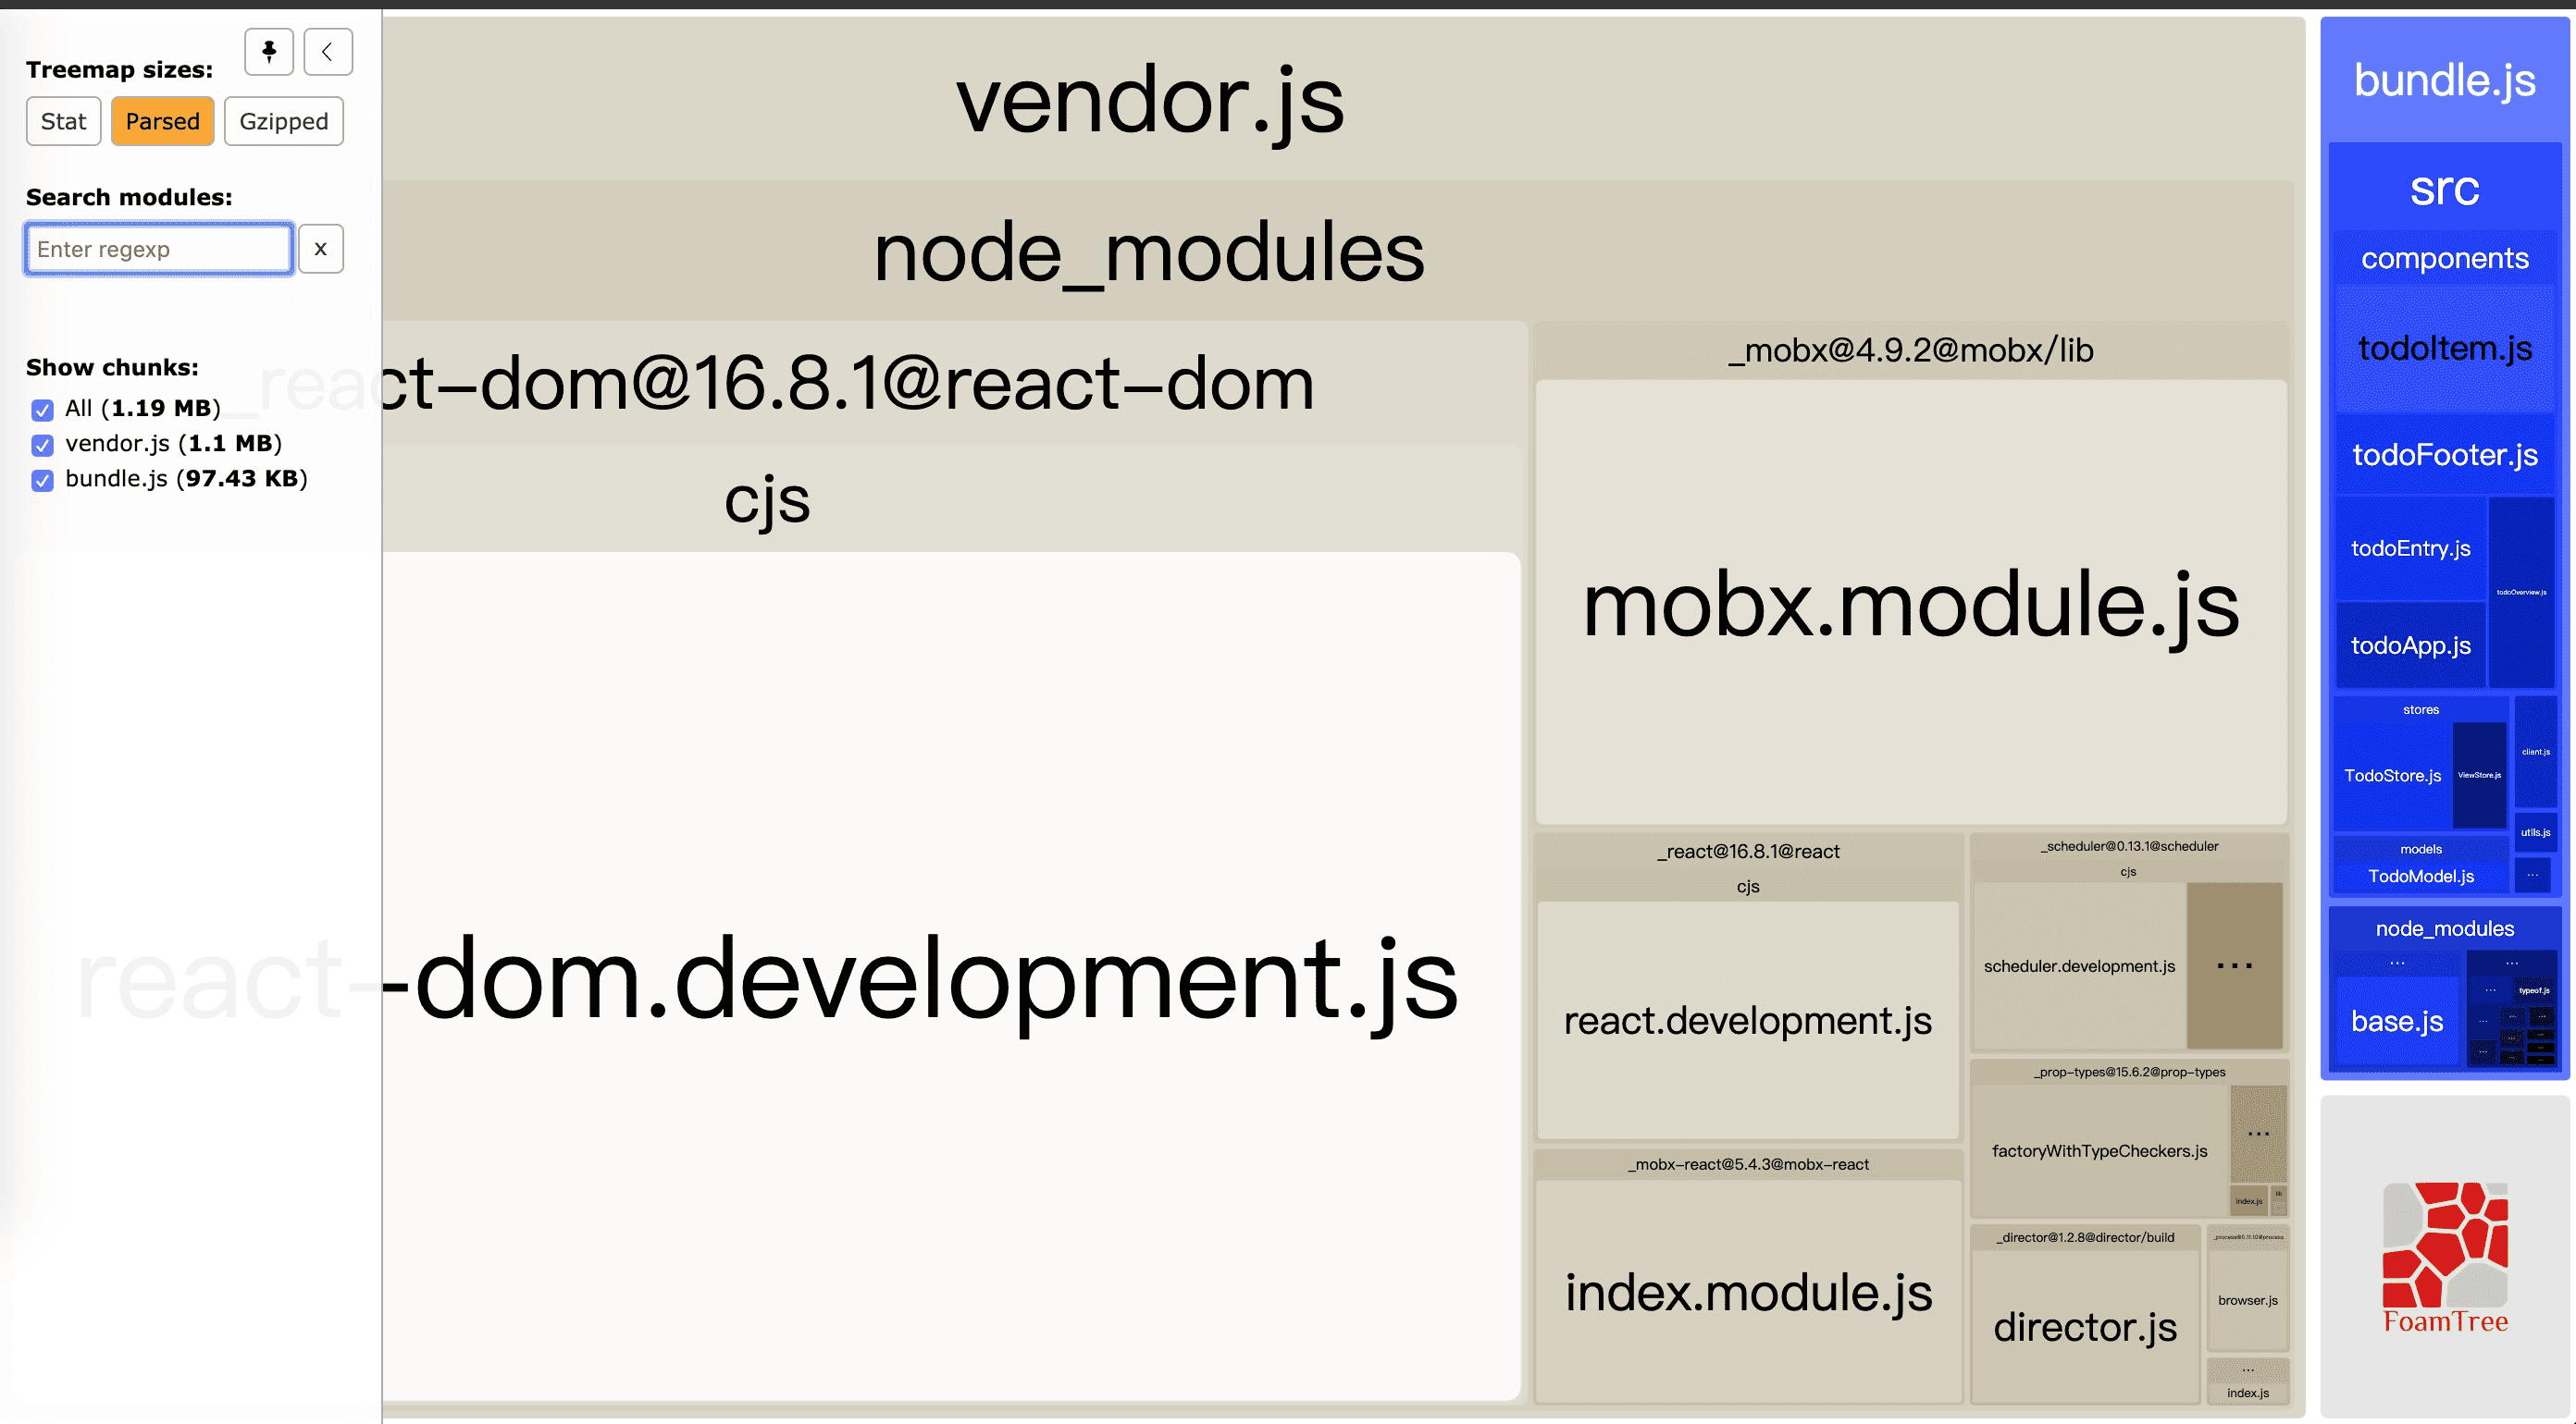2576x1424 pixels.
Task: Pin the sidebar with the pin icon
Action: [x=268, y=52]
